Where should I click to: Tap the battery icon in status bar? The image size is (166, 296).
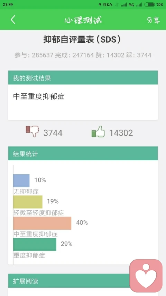(150, 5)
